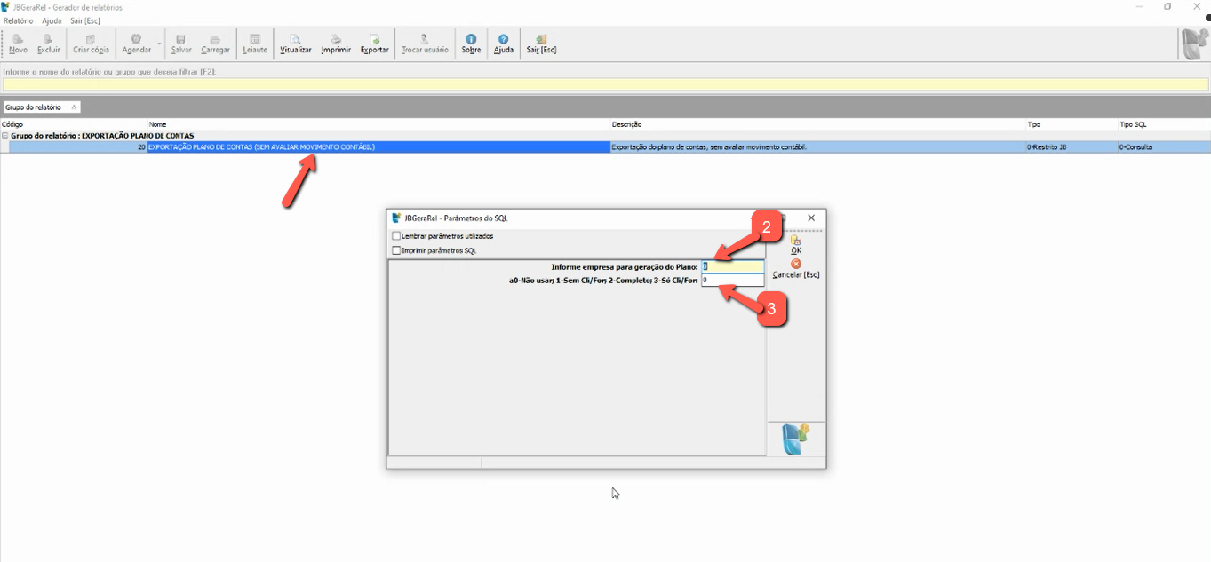Confirm parameters with the OK button
The width and height of the screenshot is (1211, 562).
click(x=795, y=244)
